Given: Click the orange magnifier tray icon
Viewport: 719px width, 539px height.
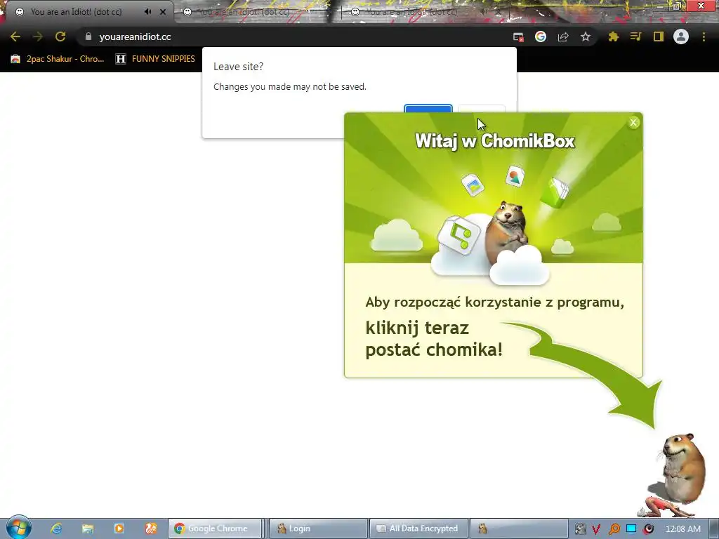Looking at the screenshot, I should [614, 529].
